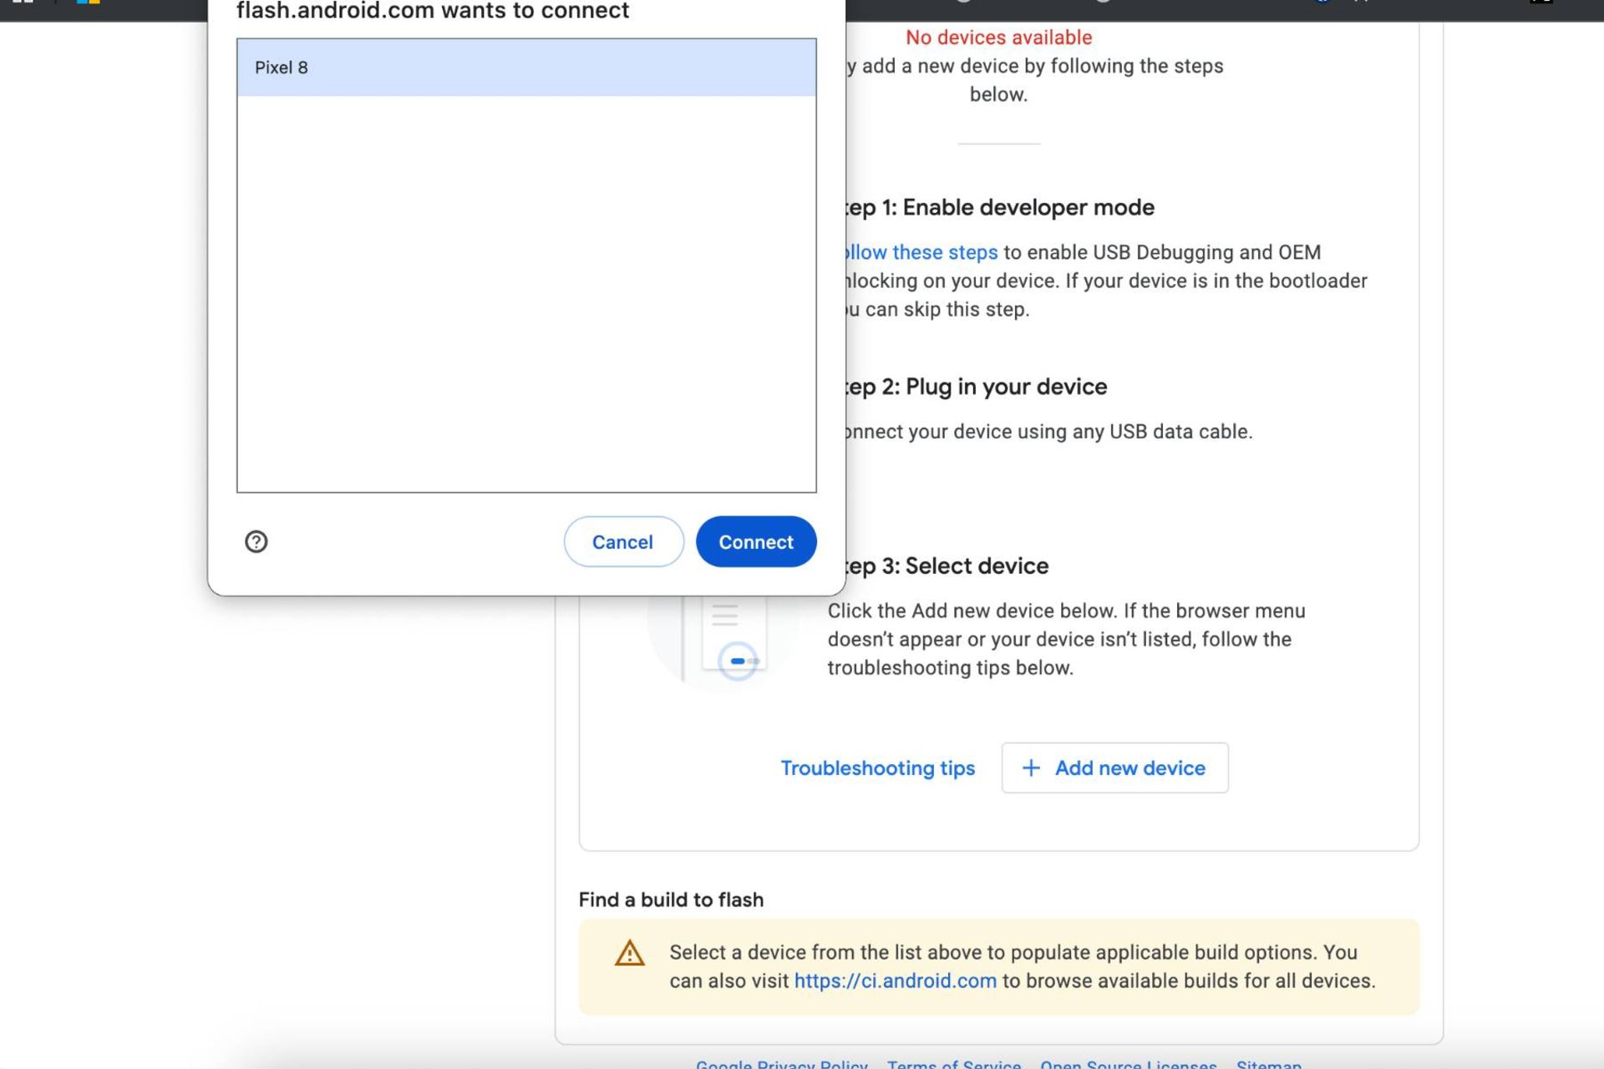
Task: Click the warning triangle in the yellow banner
Action: (628, 953)
